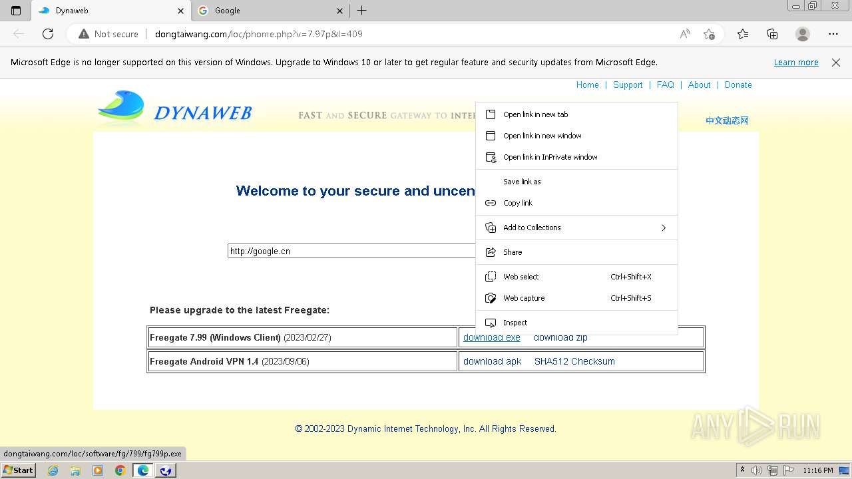852x479 pixels.
Task: Click the volume tray icon
Action: click(757, 470)
